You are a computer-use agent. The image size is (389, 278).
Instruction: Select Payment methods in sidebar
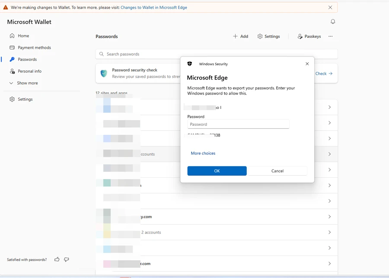point(34,48)
